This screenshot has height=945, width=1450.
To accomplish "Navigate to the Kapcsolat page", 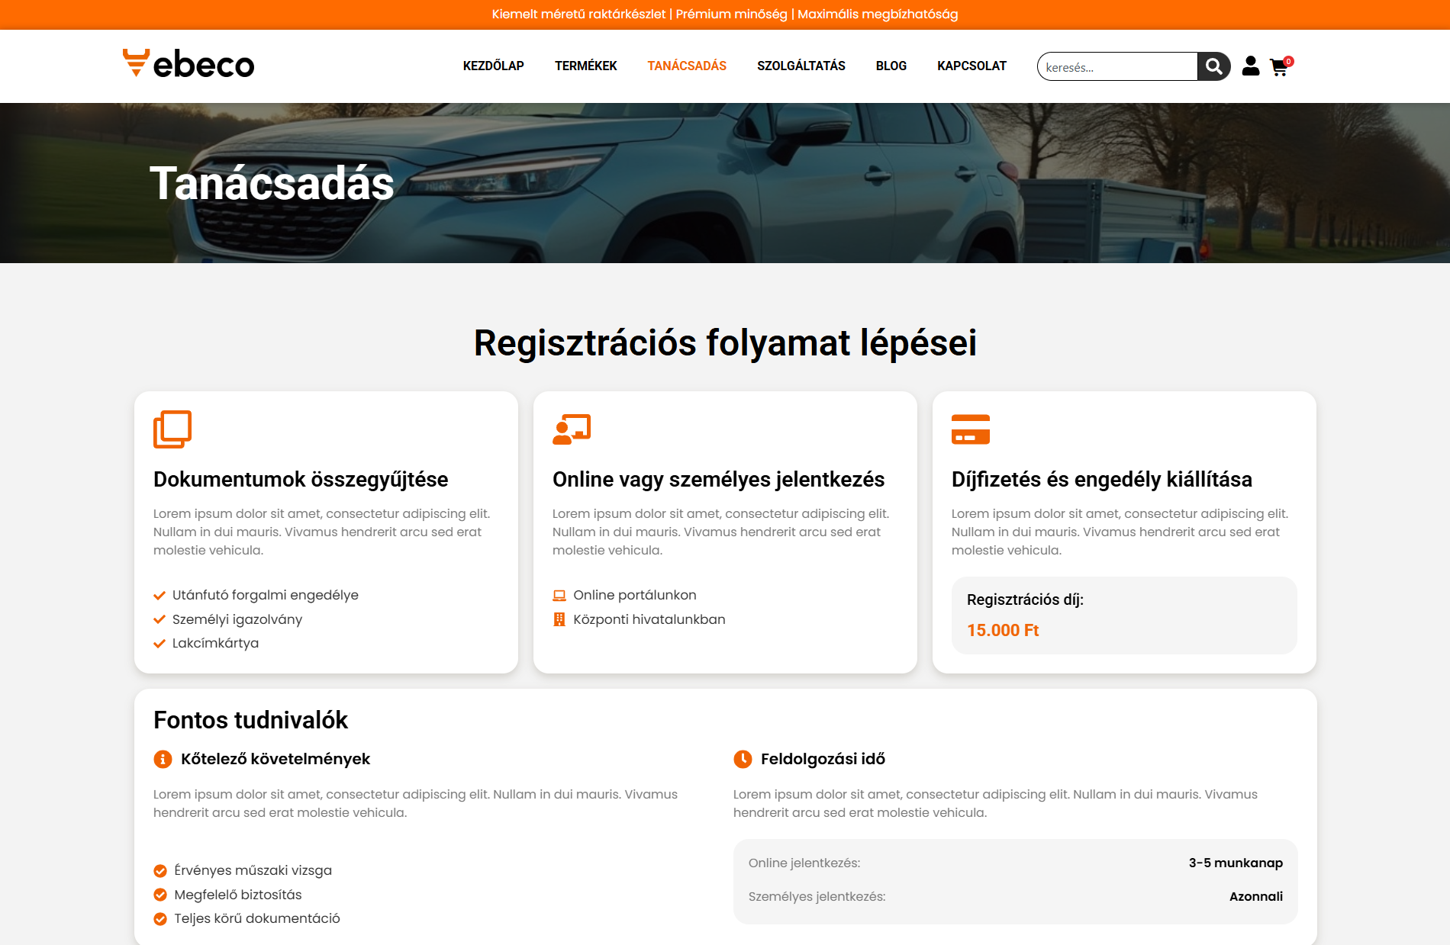I will pos(971,66).
